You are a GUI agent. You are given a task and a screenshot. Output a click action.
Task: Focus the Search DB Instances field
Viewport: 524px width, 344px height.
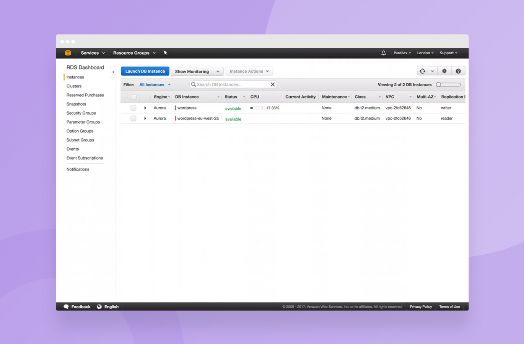233,84
